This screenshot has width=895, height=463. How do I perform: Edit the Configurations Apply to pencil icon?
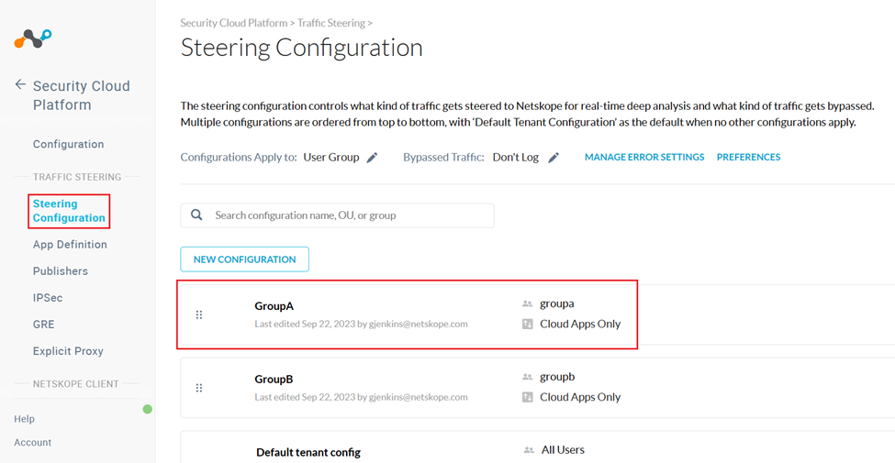[x=372, y=158]
